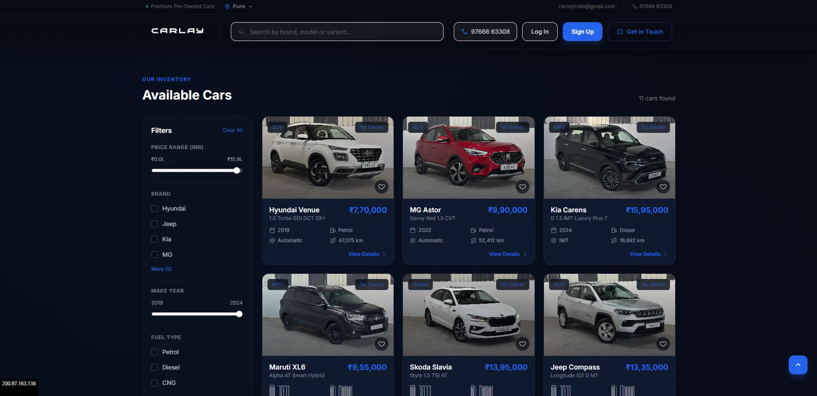Click the calendar icon beside 2019 on Hyundai Venue
This screenshot has height=396, width=817.
[272, 230]
